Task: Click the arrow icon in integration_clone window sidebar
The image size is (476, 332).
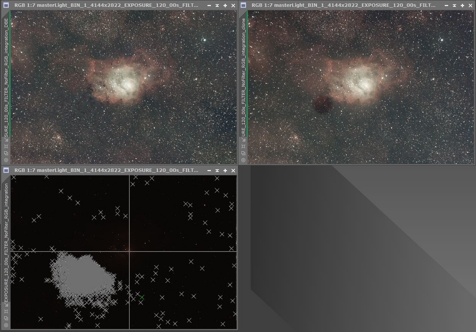Action: 244,140
